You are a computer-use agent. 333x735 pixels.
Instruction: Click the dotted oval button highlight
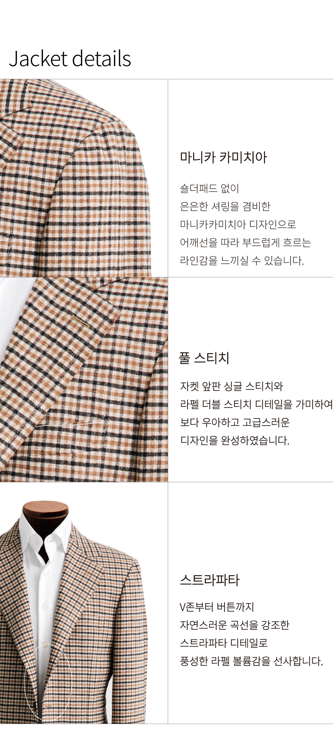[x=48, y=682]
